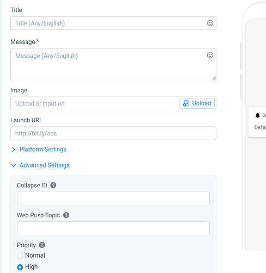Collapse Advanced Settings chevron

click(14, 165)
